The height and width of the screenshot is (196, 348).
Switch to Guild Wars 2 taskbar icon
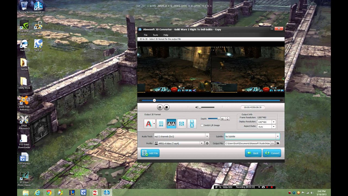[95, 193]
